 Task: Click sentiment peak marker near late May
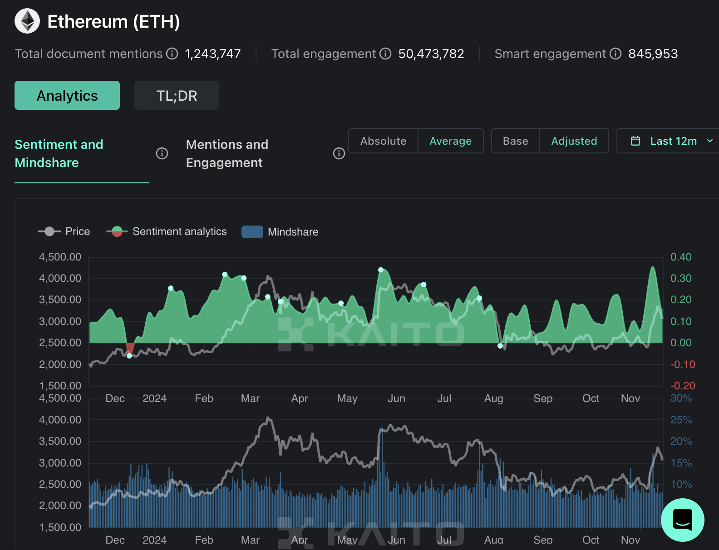tap(381, 270)
